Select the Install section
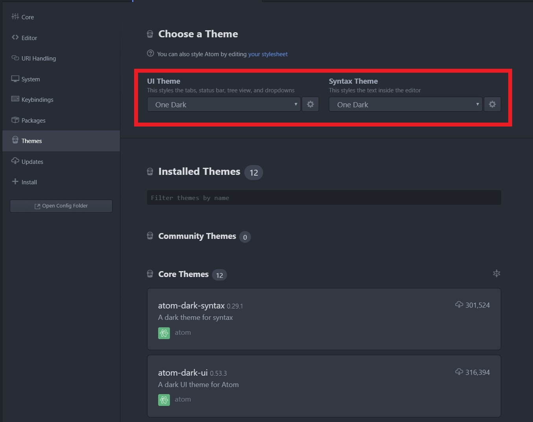The height and width of the screenshot is (422, 533). click(x=29, y=182)
